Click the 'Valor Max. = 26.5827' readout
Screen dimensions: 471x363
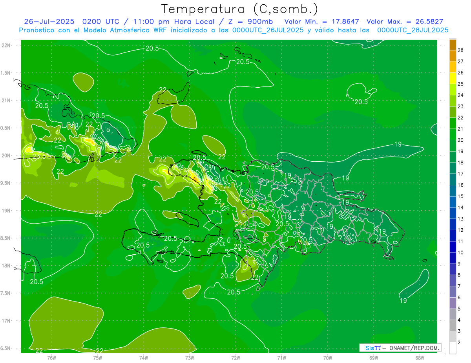pos(405,22)
